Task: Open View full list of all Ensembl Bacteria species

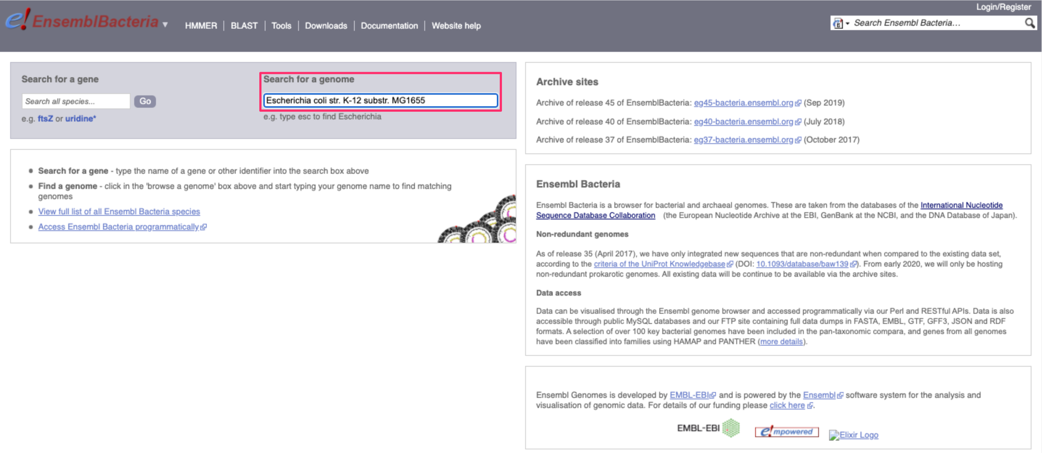Action: (119, 211)
